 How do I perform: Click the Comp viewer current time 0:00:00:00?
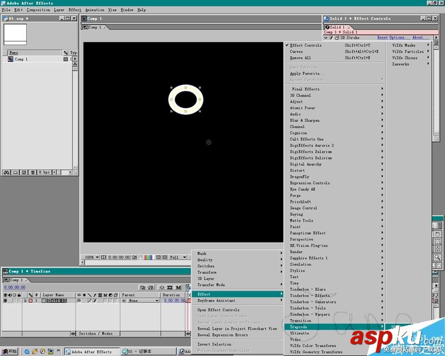(119, 257)
